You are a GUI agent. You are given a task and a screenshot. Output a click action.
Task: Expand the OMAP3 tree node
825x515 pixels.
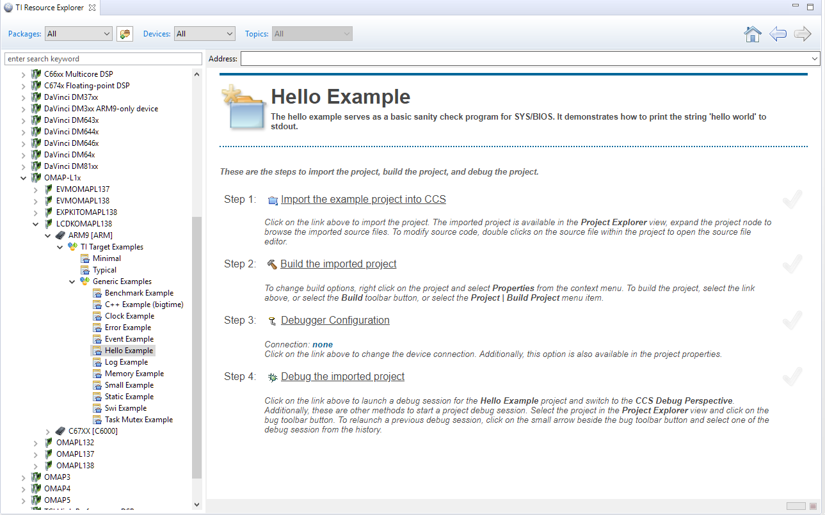point(24,477)
